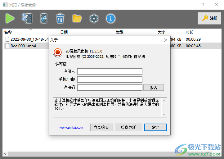
Task: Play the selected recording with green arrow
Action: [x=10, y=18]
